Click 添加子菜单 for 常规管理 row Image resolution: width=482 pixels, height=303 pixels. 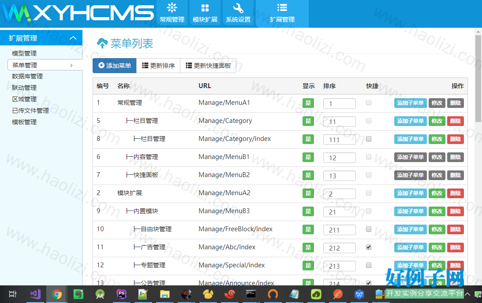click(411, 103)
